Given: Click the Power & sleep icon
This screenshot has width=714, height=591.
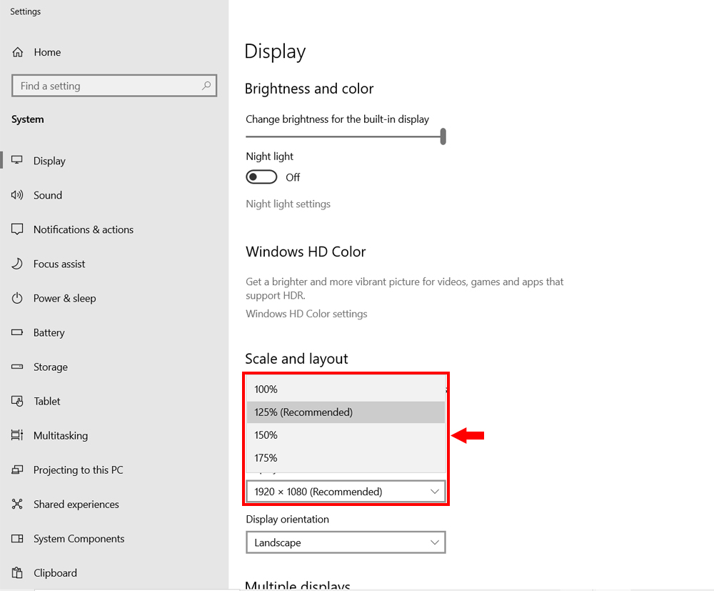Looking at the screenshot, I should 18,298.
